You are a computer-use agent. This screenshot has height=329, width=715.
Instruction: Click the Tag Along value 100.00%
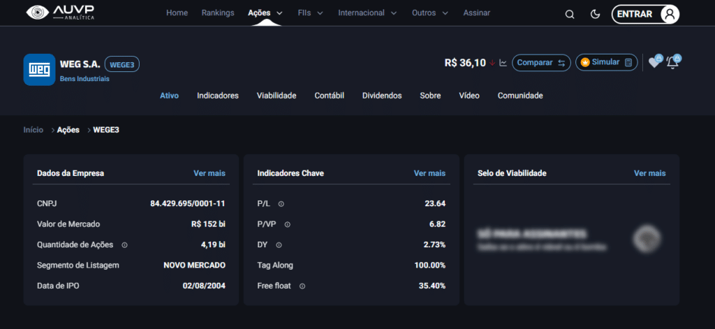[x=430, y=265]
